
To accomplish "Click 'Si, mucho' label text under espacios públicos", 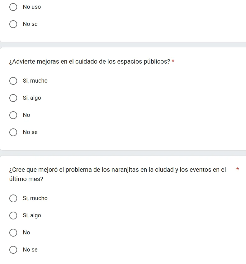I will 35,81.
